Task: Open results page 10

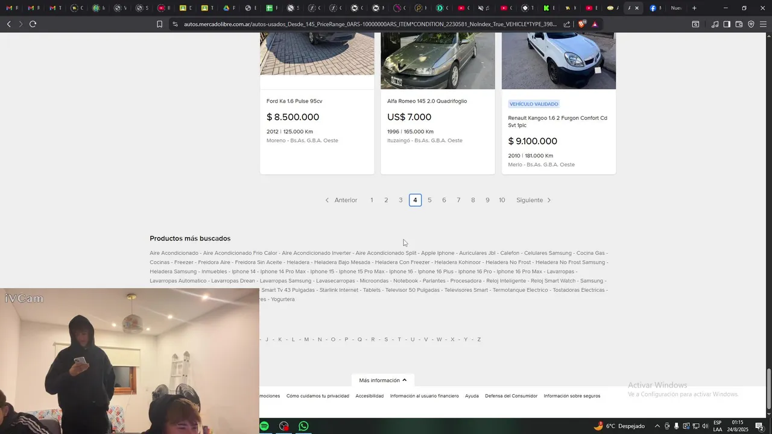Action: click(x=502, y=200)
